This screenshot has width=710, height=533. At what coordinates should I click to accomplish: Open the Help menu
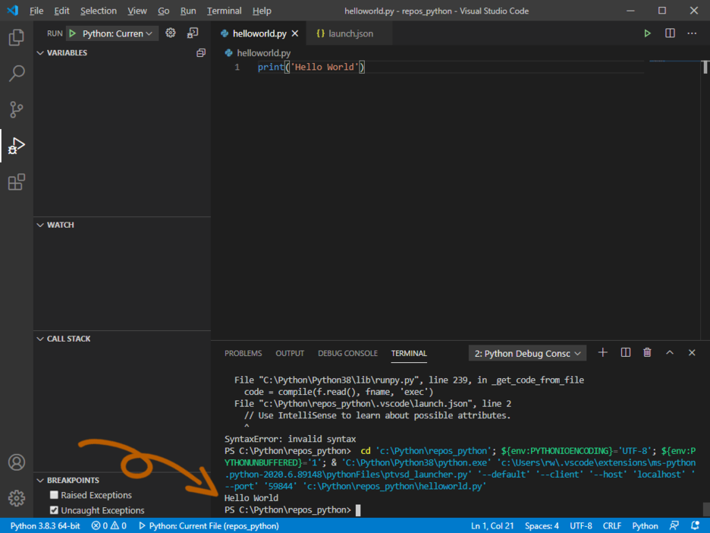pos(262,11)
